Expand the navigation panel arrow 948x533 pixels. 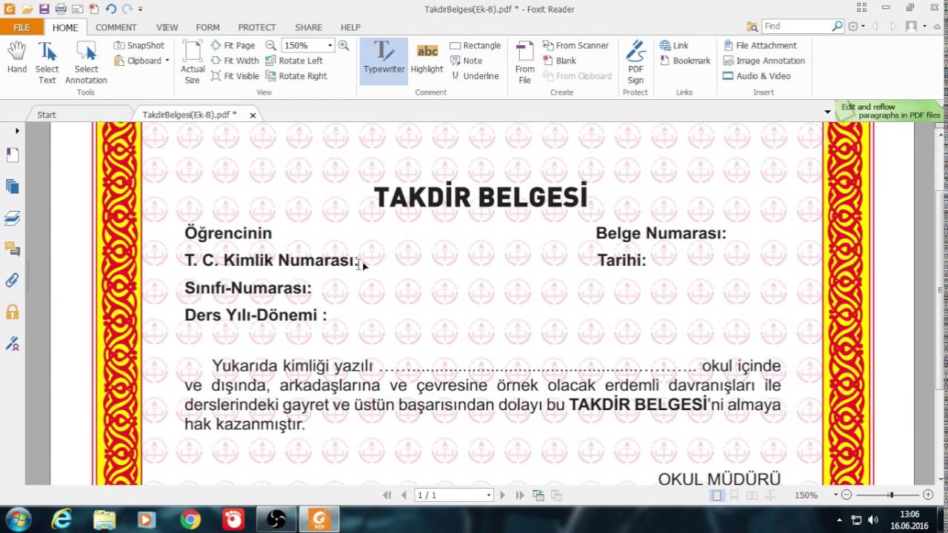point(17,131)
